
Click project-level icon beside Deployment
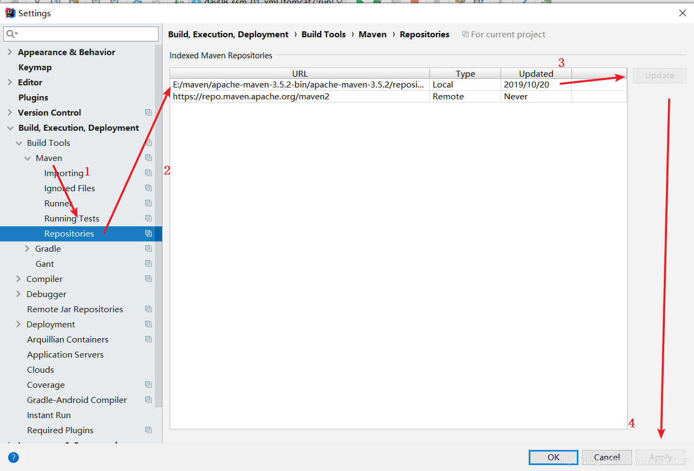(x=149, y=324)
